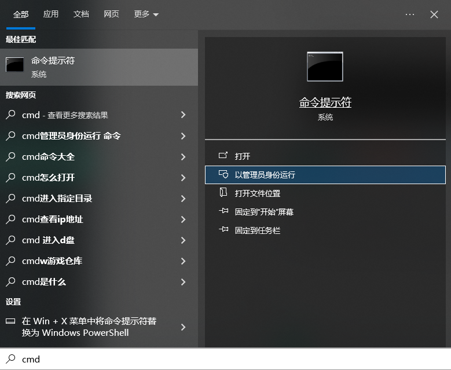Open suggestion cmd怎么打开
This screenshot has width=451, height=370.
tap(99, 178)
